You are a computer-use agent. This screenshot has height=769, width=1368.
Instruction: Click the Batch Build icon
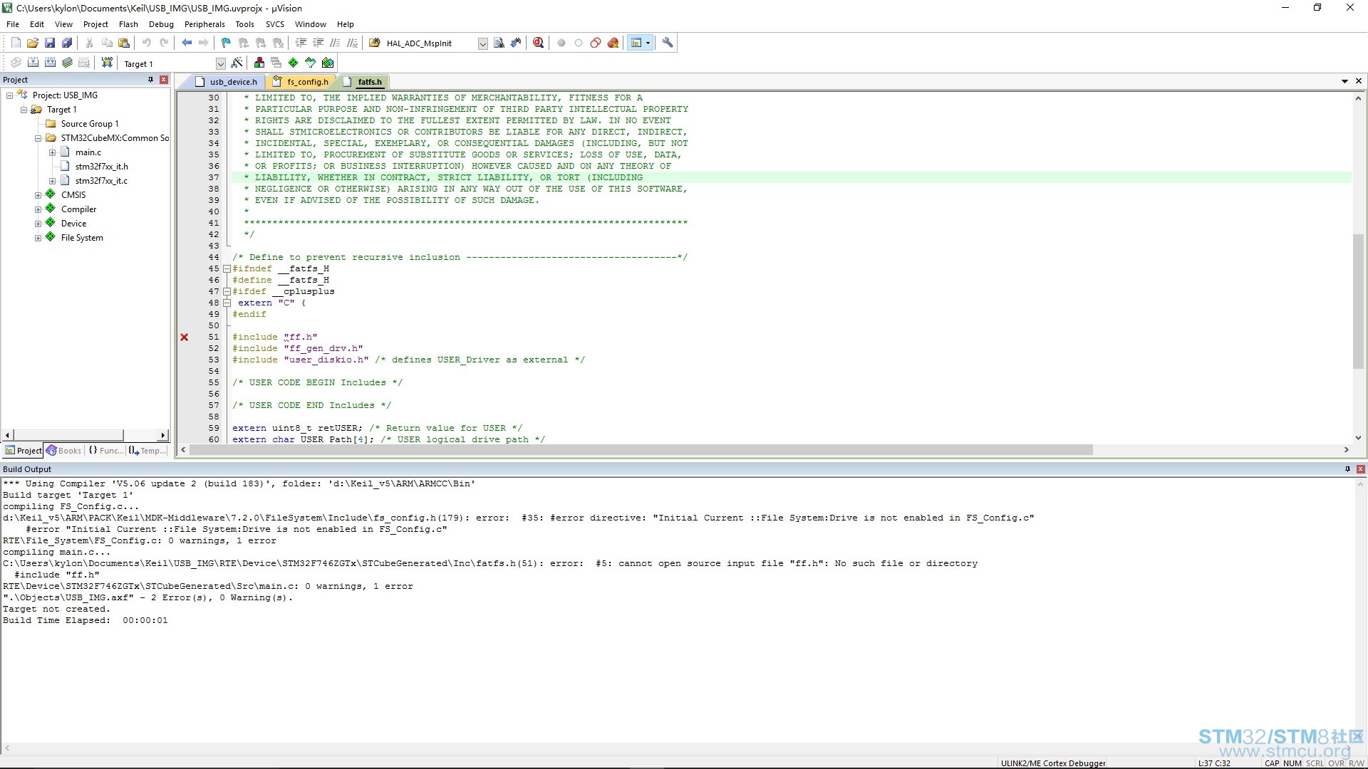pyautogui.click(x=67, y=63)
